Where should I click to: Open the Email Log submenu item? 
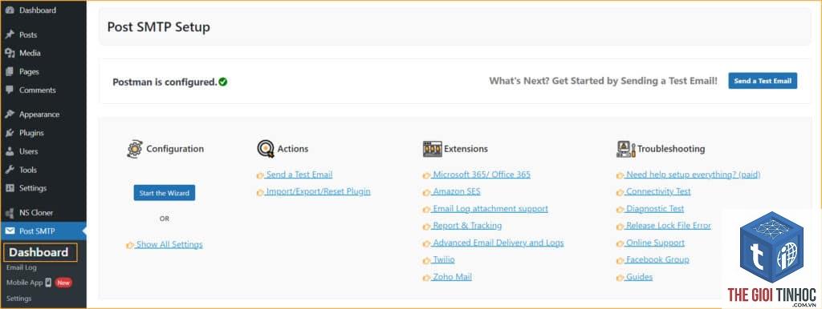[22, 267]
